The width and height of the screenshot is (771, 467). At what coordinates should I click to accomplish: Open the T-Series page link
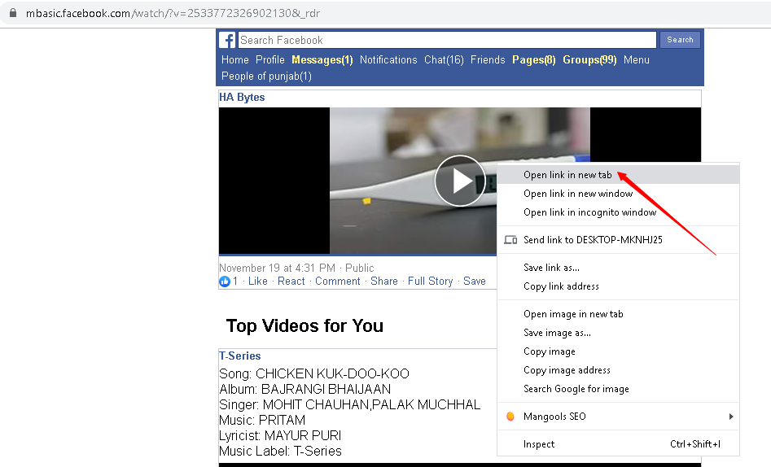(240, 356)
